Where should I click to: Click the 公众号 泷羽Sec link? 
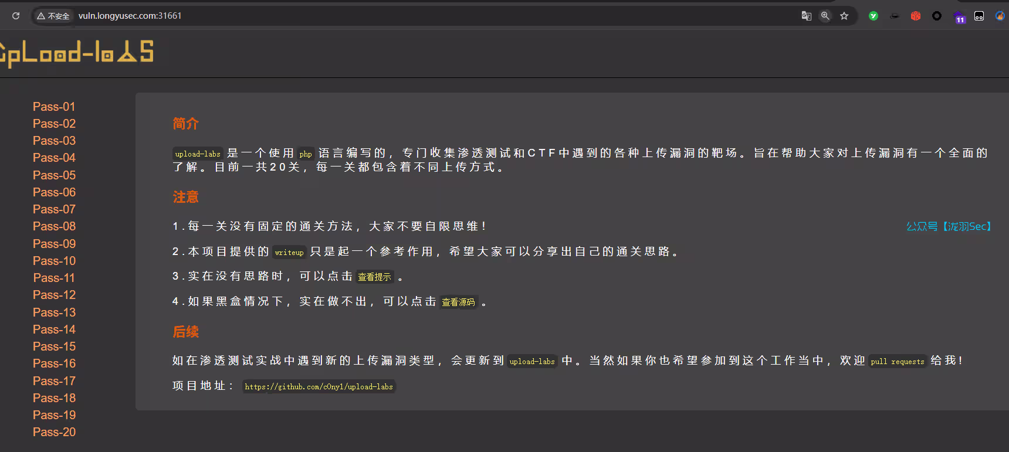948,226
